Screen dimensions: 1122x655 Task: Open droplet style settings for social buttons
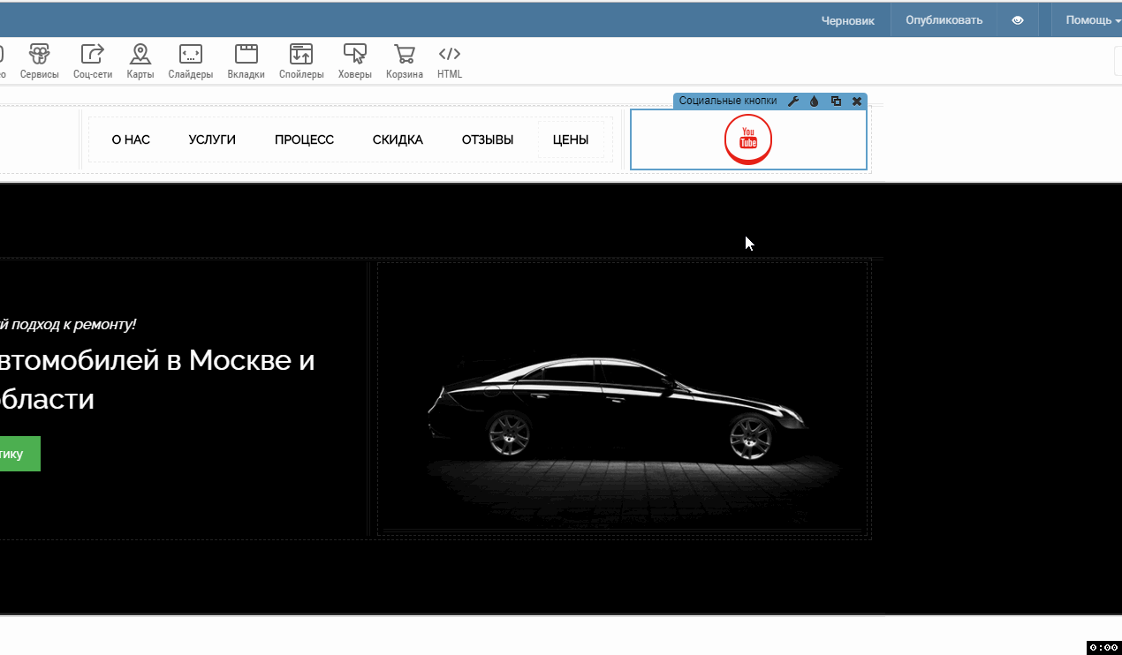pos(815,102)
